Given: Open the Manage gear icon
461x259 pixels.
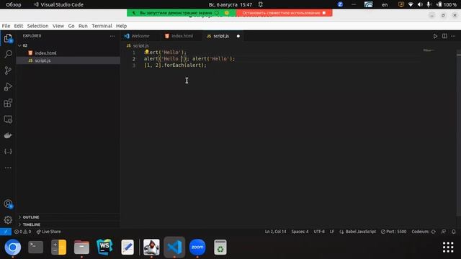Looking at the screenshot, I should click(8, 219).
